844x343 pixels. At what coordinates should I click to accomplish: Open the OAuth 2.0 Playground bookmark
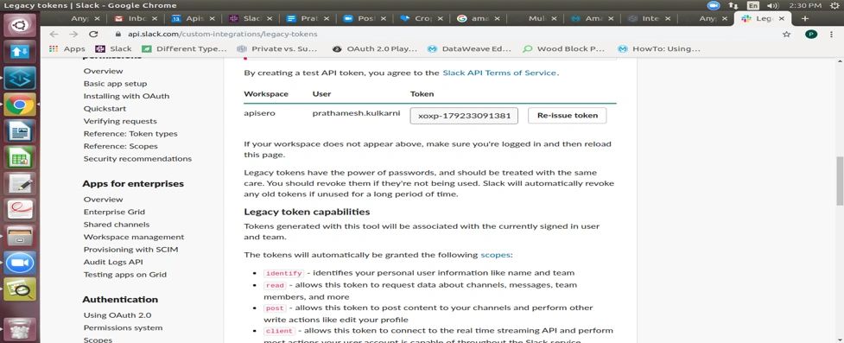tap(375, 48)
